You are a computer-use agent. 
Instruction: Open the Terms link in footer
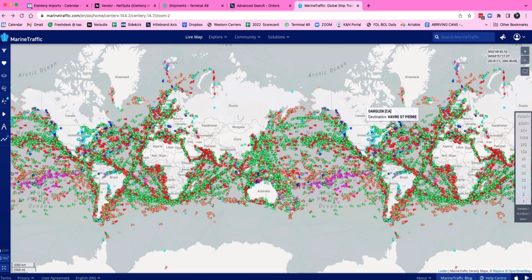pos(6,278)
